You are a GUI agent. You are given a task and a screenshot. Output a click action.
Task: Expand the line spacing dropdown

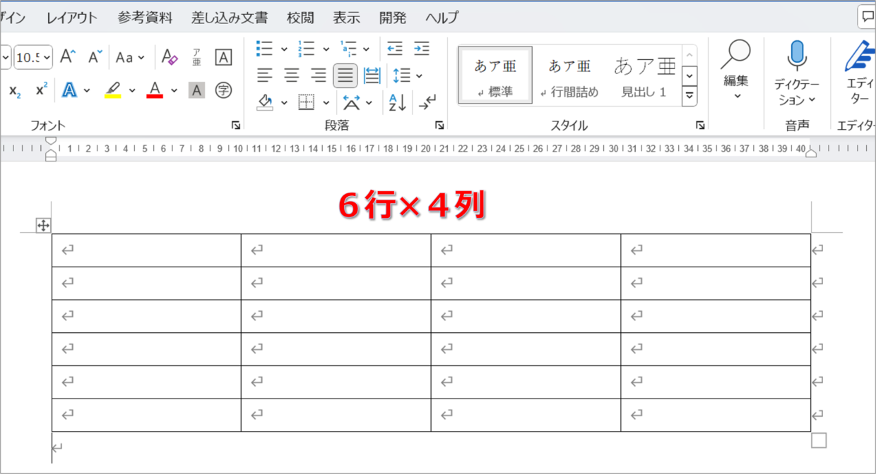point(420,75)
